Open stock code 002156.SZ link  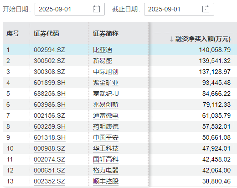click(x=49, y=115)
